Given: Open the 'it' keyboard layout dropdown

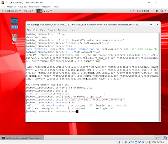Looking at the screenshot, I should [132, 11].
